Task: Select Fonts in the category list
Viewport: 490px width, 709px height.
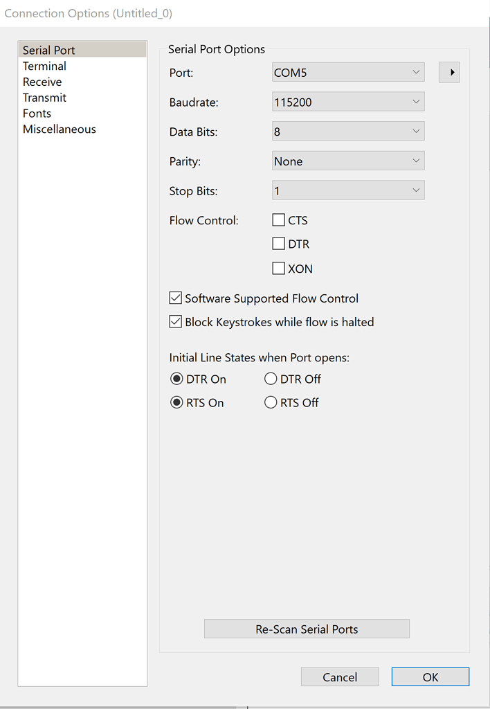Action: pos(37,114)
